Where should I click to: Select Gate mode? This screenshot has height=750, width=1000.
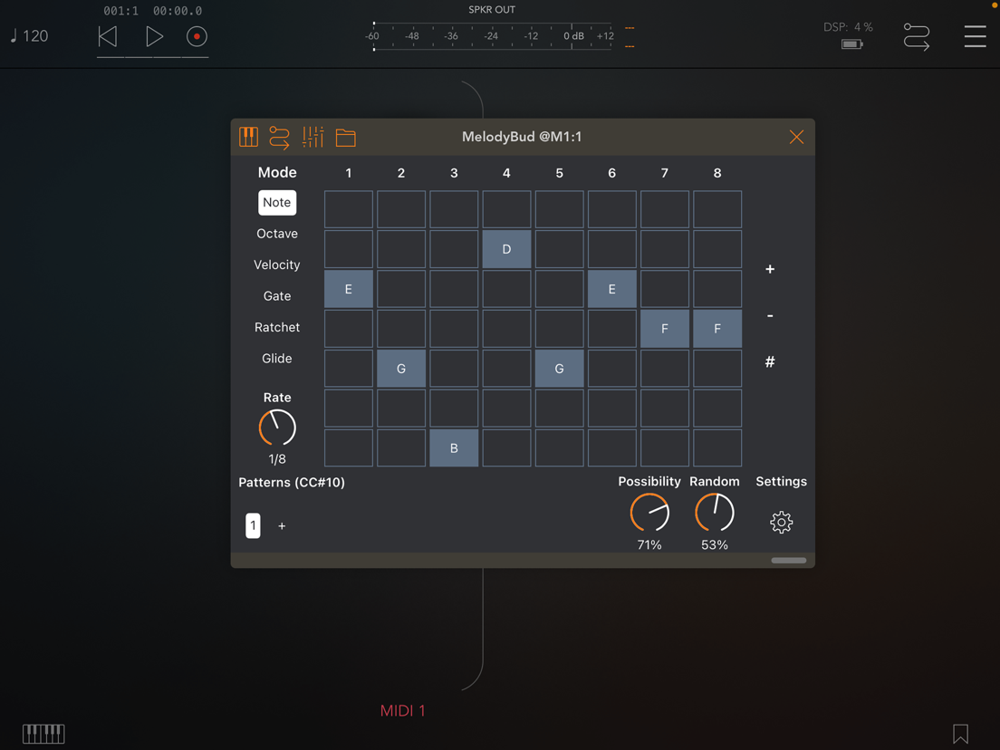pyautogui.click(x=277, y=296)
